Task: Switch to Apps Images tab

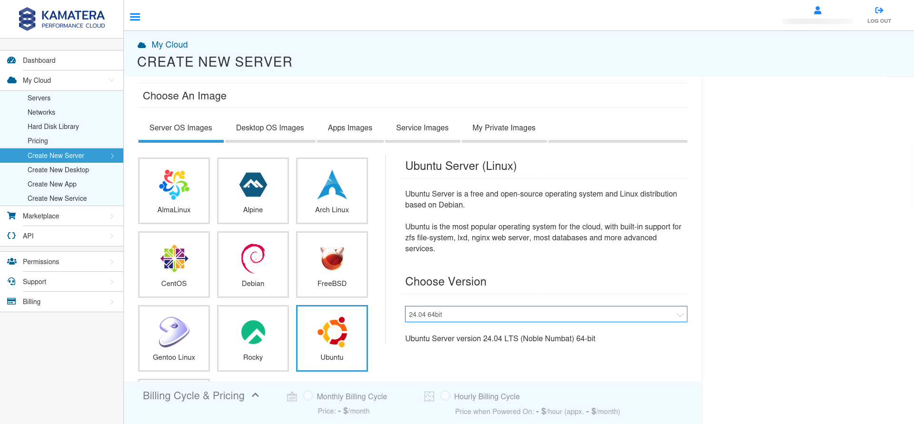Action: tap(350, 128)
